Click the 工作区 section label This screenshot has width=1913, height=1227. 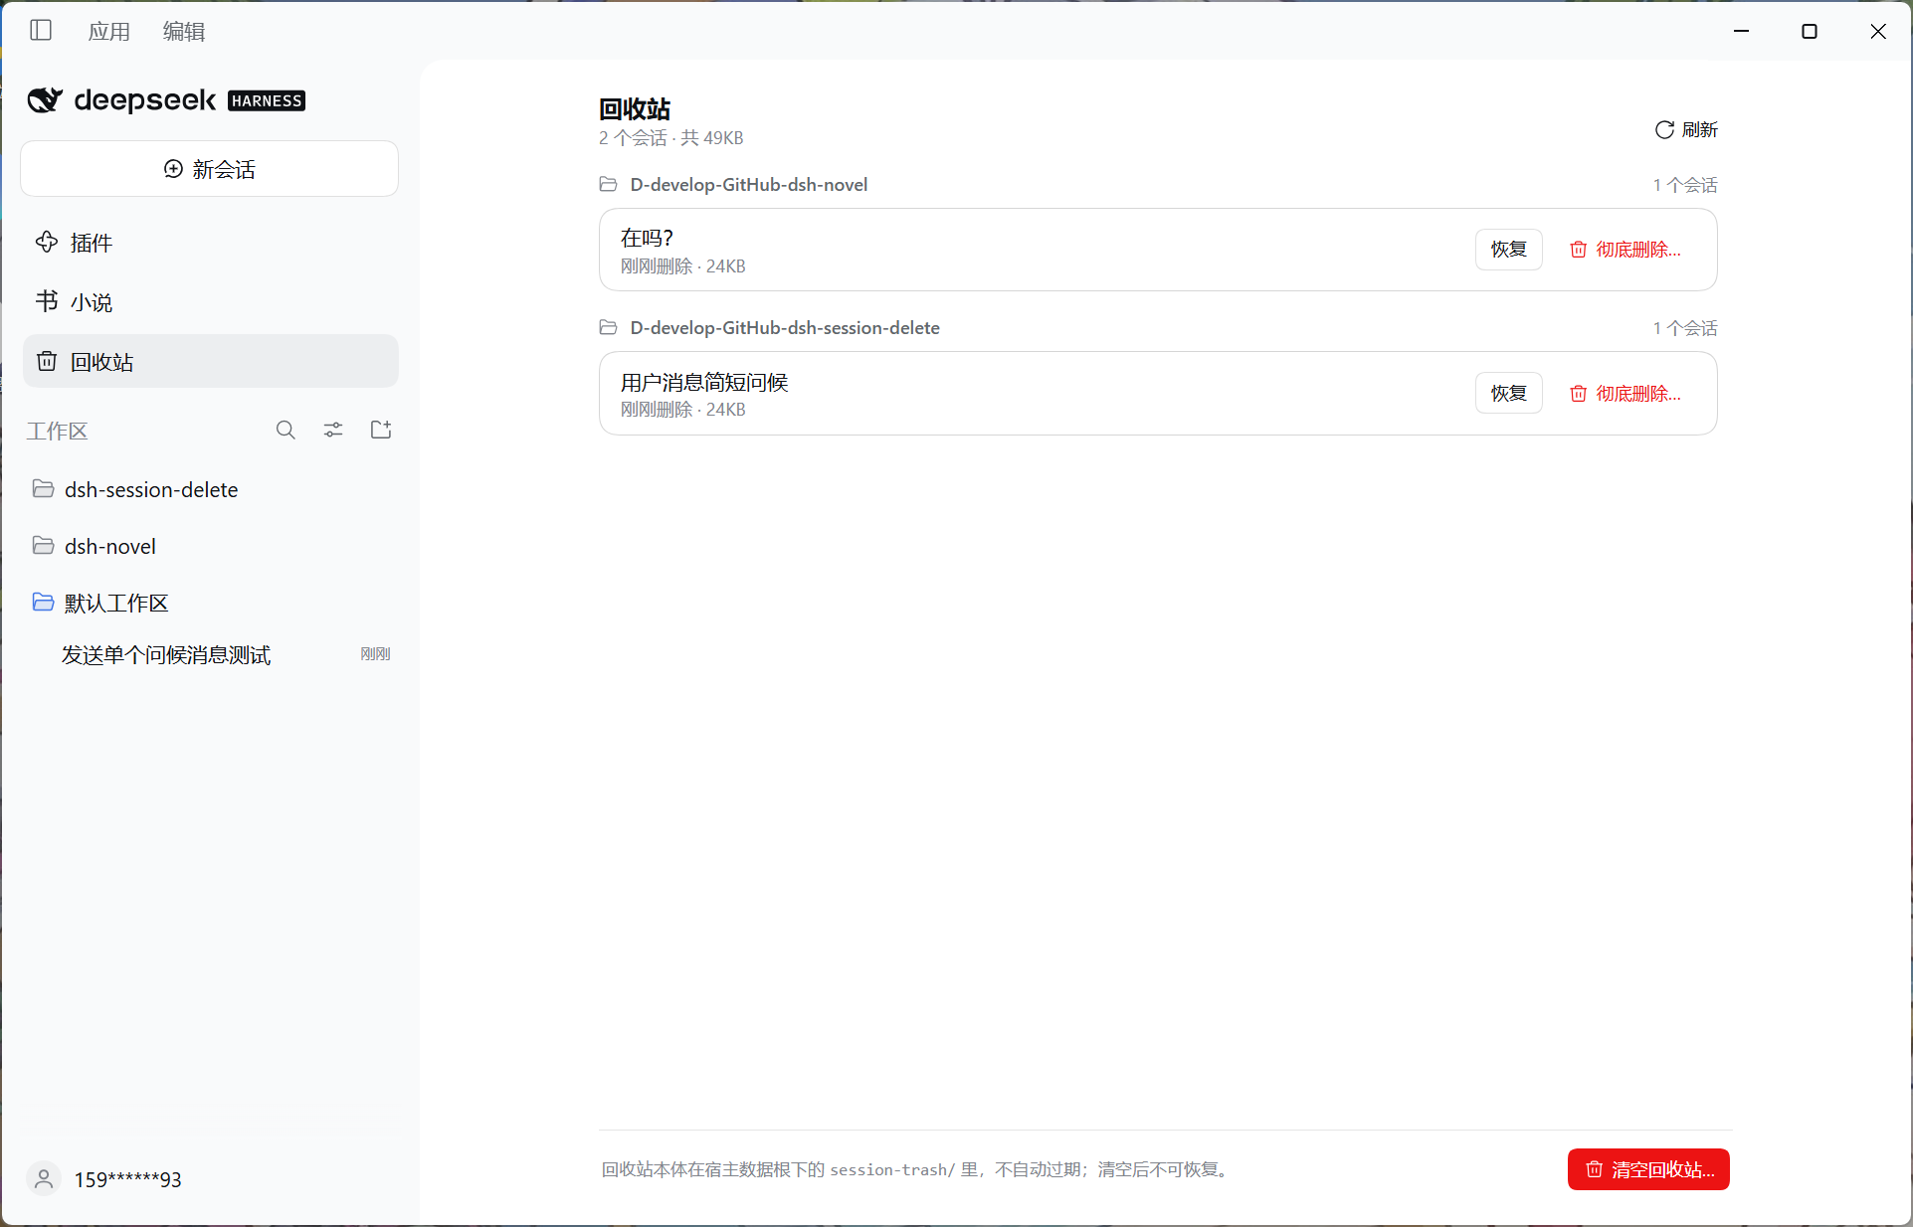click(57, 431)
